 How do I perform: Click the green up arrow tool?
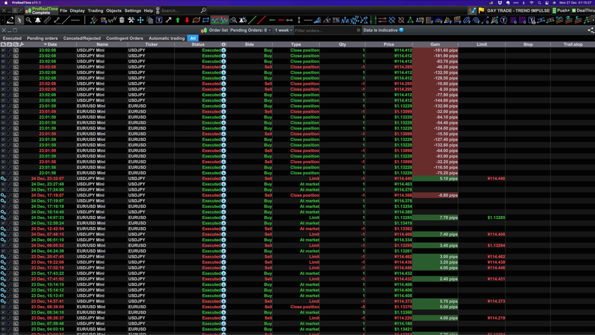[x=178, y=20]
